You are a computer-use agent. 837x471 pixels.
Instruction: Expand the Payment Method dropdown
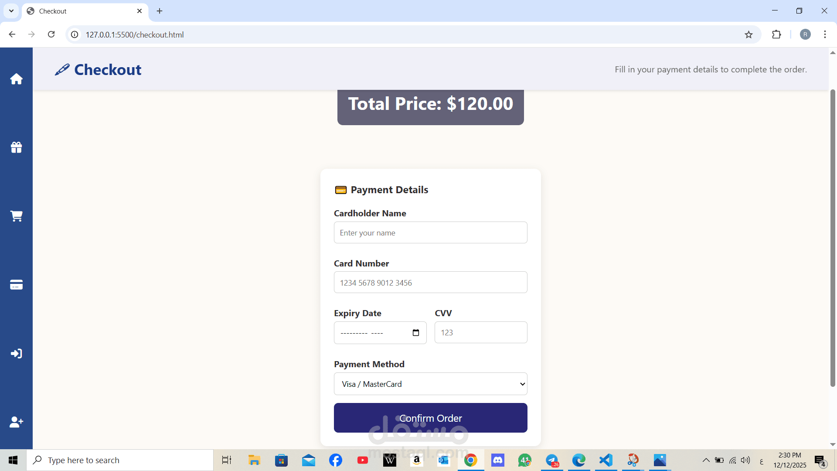(430, 384)
